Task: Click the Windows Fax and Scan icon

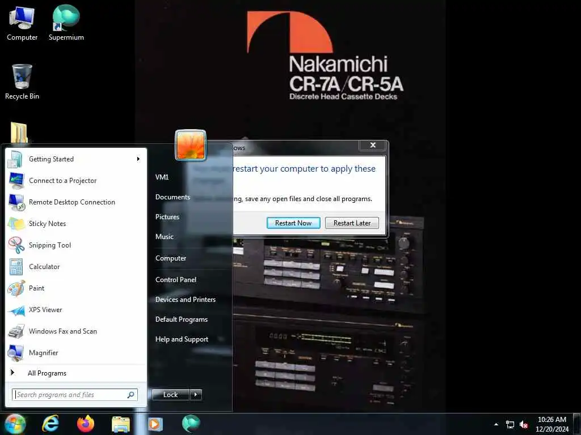Action: 16,331
